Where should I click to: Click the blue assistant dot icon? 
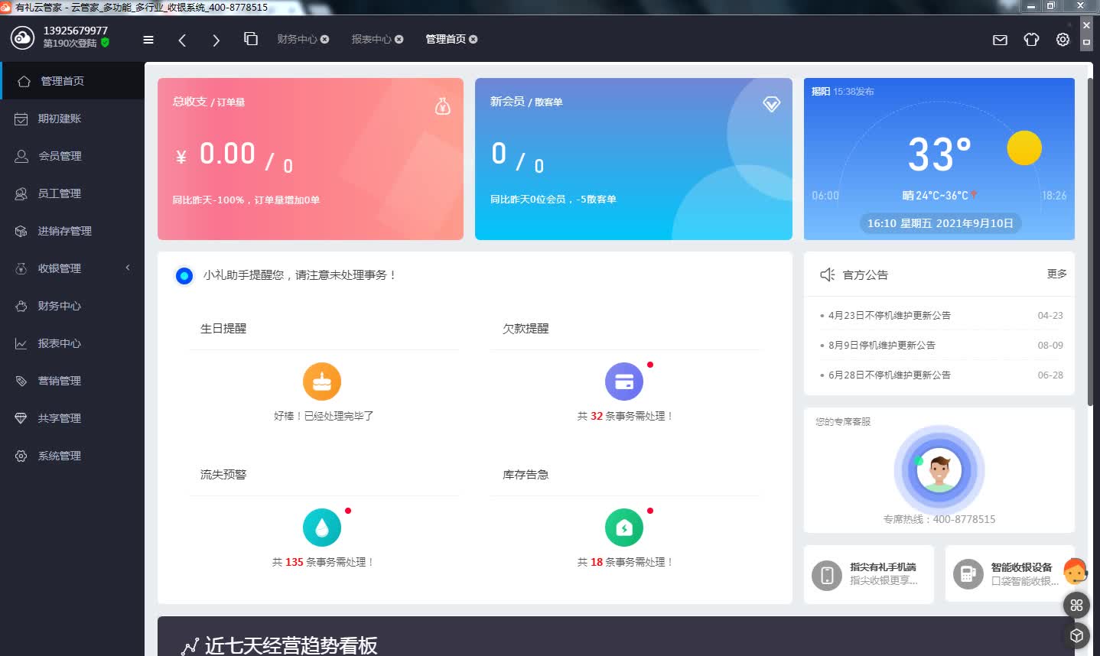(184, 276)
